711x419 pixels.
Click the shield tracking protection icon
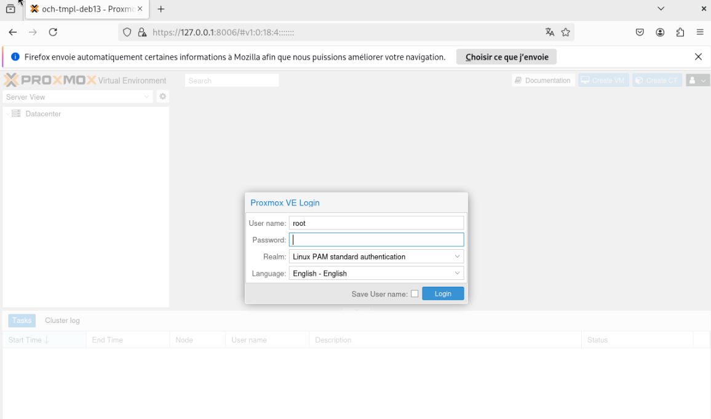[x=127, y=32]
